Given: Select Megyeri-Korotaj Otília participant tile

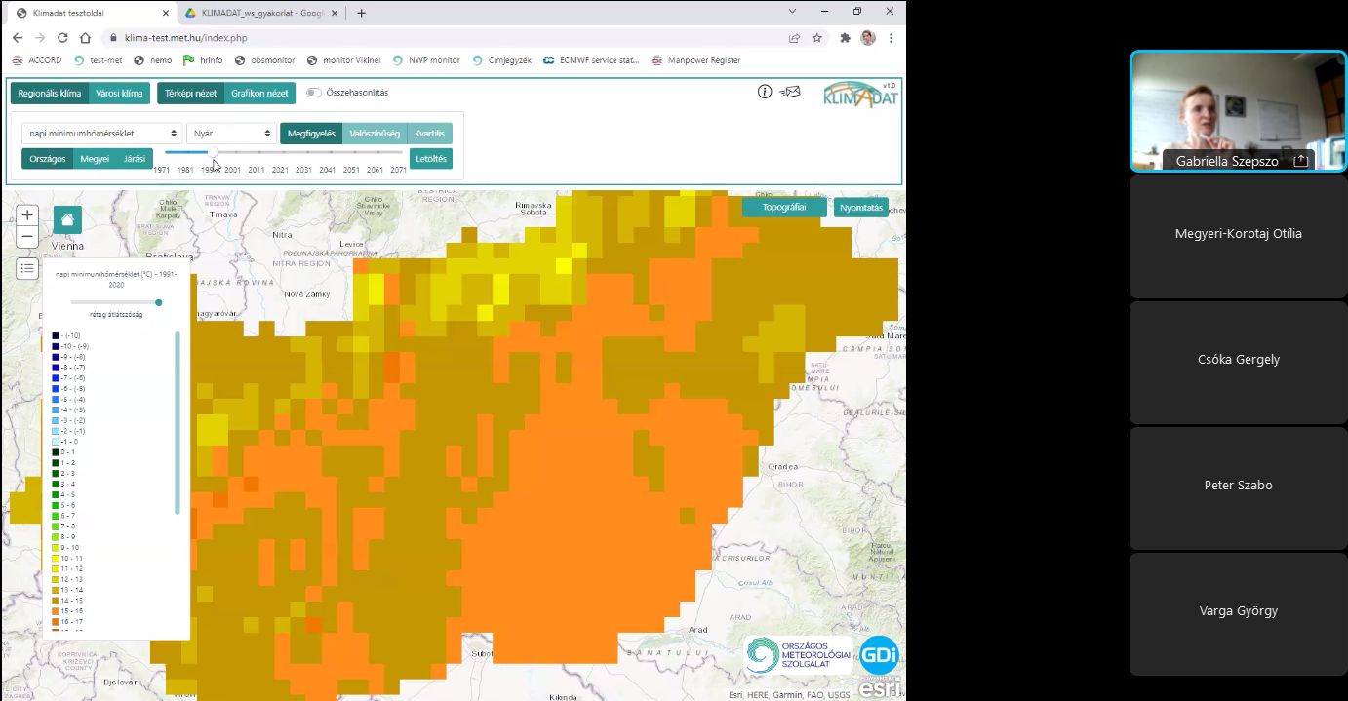Looking at the screenshot, I should (1238, 235).
